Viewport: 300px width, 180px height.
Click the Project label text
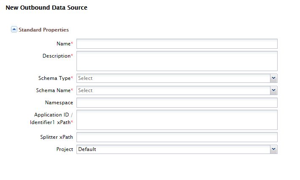coord(65,149)
